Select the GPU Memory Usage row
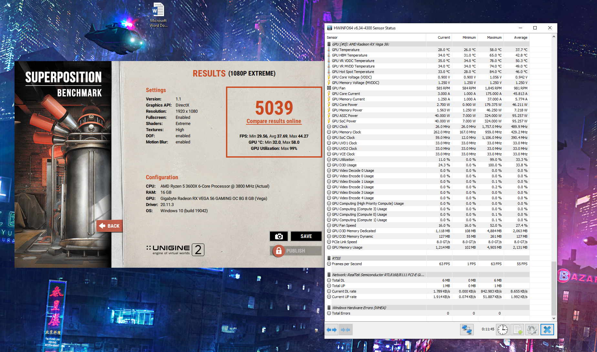This screenshot has height=352, width=597. (427, 247)
